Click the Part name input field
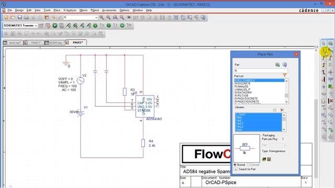The image size is (335, 188). click(x=261, y=70)
